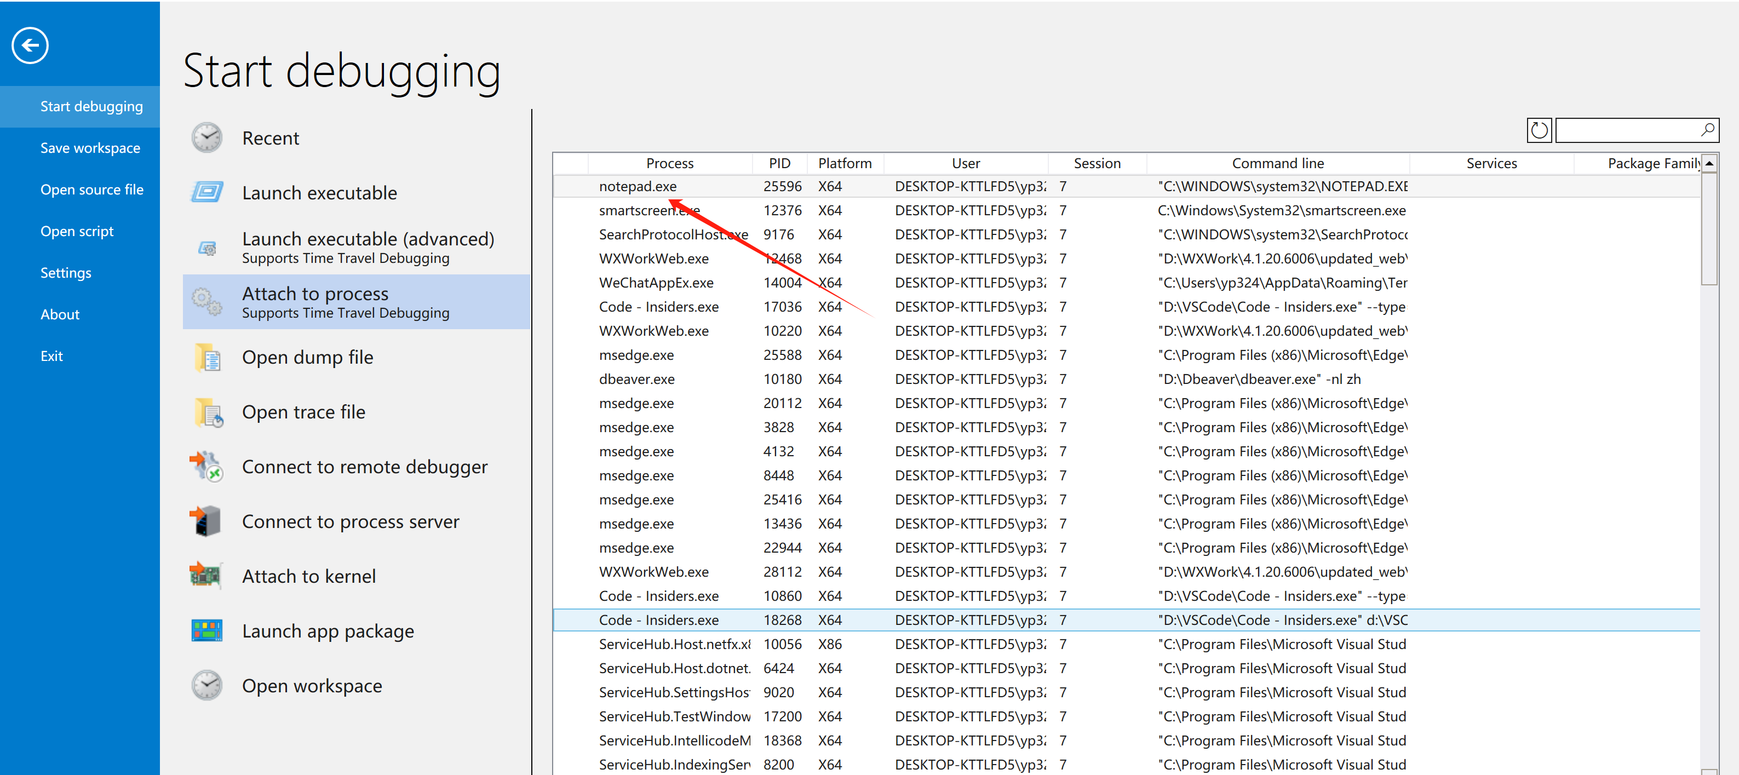The image size is (1739, 775).
Task: Sort by Package Family column header
Action: (x=1637, y=163)
